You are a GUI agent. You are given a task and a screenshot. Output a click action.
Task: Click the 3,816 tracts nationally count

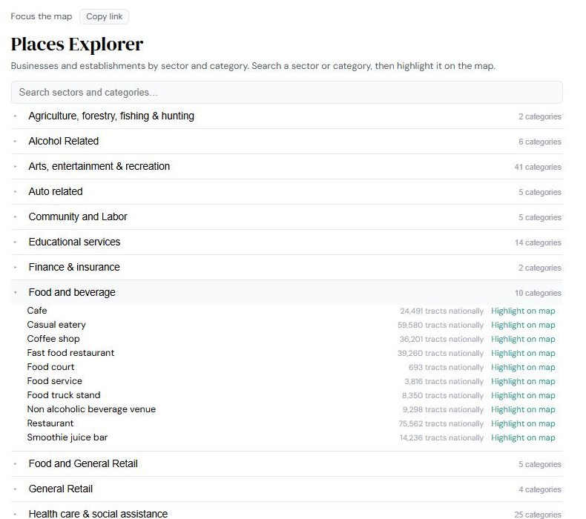[444, 382]
